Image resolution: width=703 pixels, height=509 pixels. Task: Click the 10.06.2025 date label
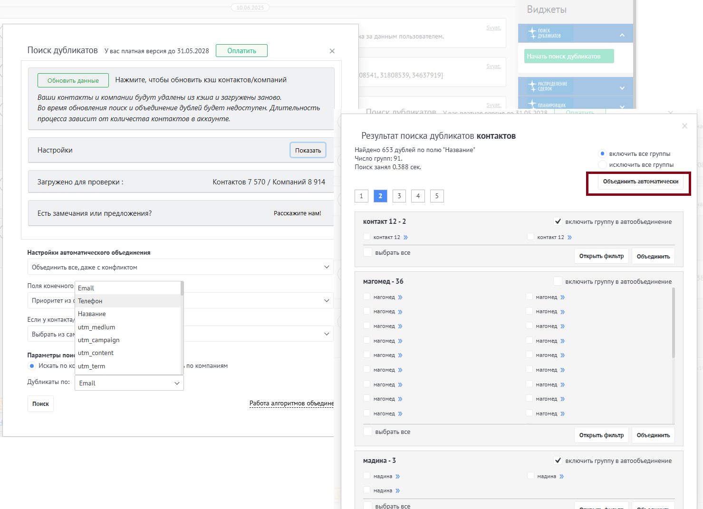tap(250, 8)
